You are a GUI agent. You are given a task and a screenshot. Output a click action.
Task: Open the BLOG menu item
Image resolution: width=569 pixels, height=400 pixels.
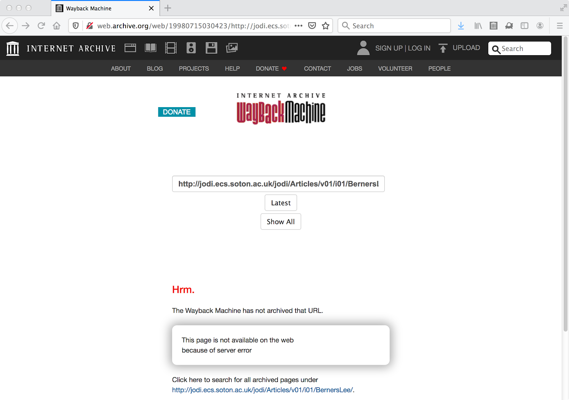click(x=155, y=68)
